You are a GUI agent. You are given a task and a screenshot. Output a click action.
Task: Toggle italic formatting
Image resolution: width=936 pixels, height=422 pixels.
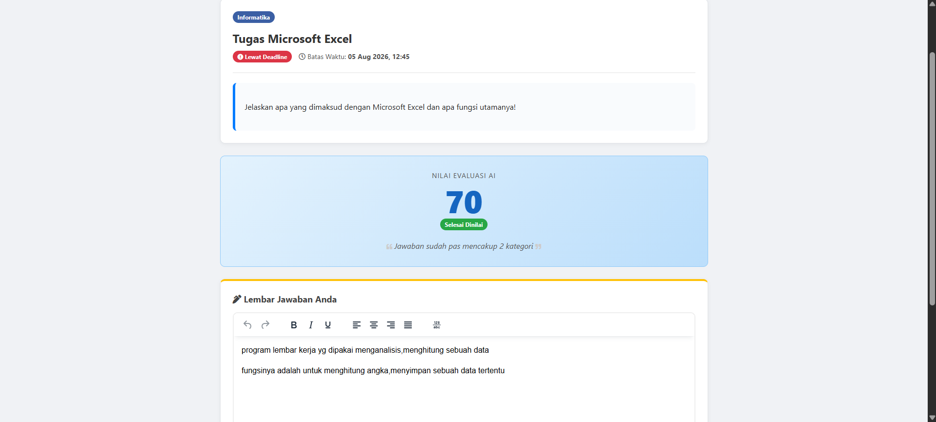pyautogui.click(x=311, y=325)
